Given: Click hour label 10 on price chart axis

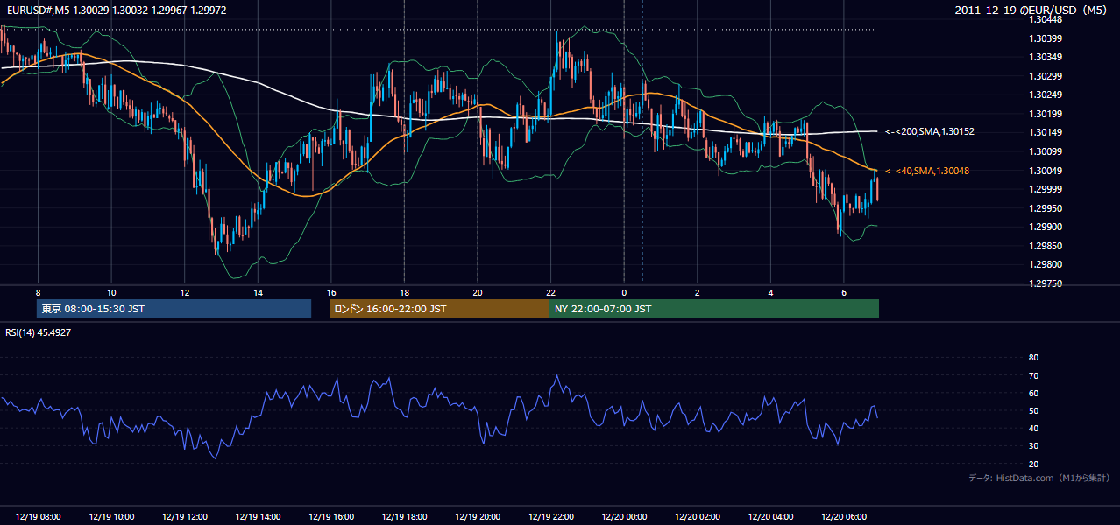Looking at the screenshot, I should tap(111, 292).
